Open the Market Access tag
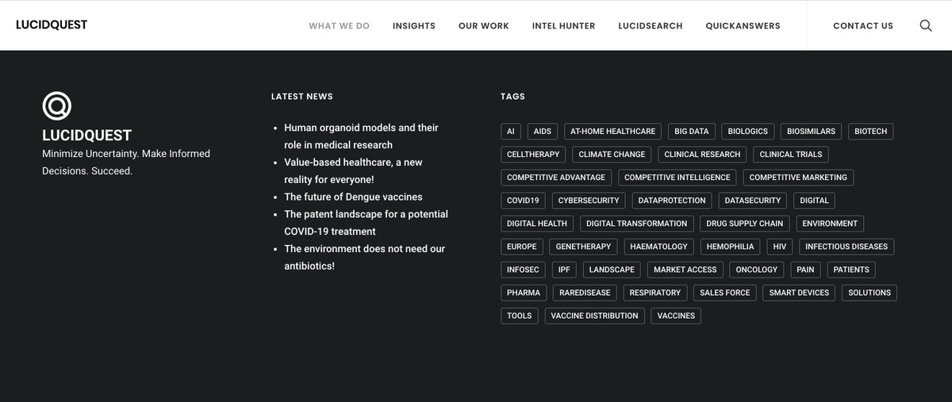 pos(685,270)
